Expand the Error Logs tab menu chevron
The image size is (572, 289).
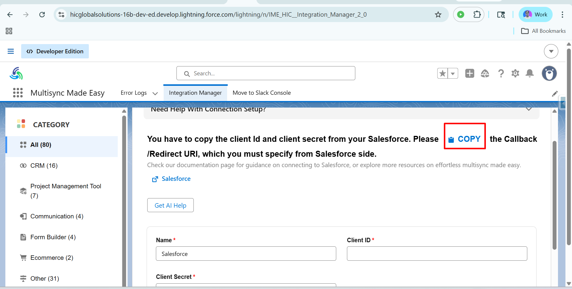(x=155, y=93)
